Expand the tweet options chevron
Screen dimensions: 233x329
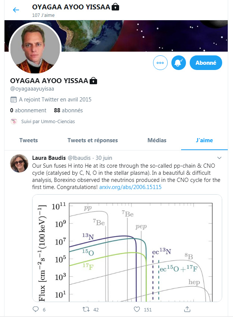pyautogui.click(x=219, y=158)
